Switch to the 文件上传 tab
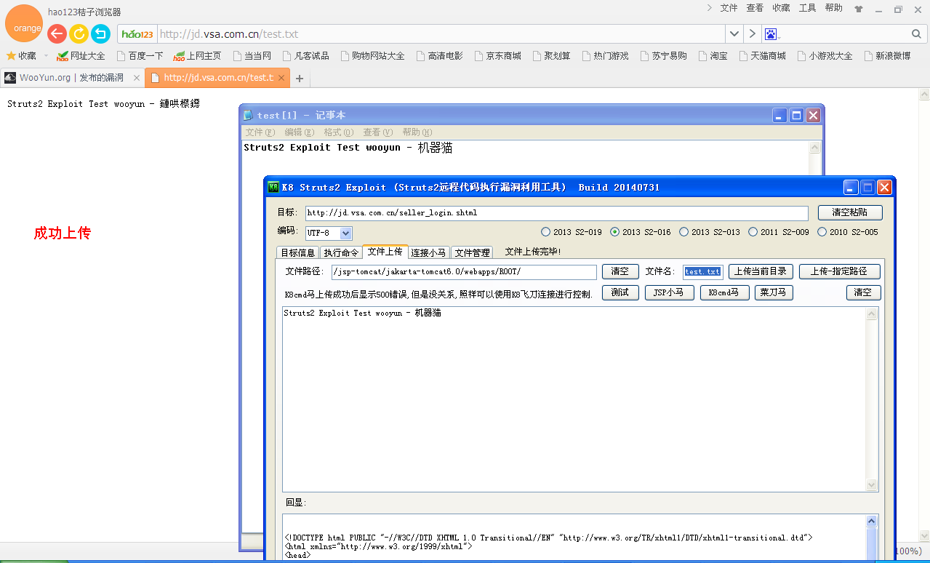The height and width of the screenshot is (563, 930). pyautogui.click(x=385, y=252)
